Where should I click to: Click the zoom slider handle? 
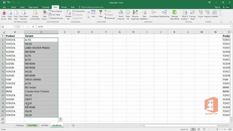click(x=217, y=130)
